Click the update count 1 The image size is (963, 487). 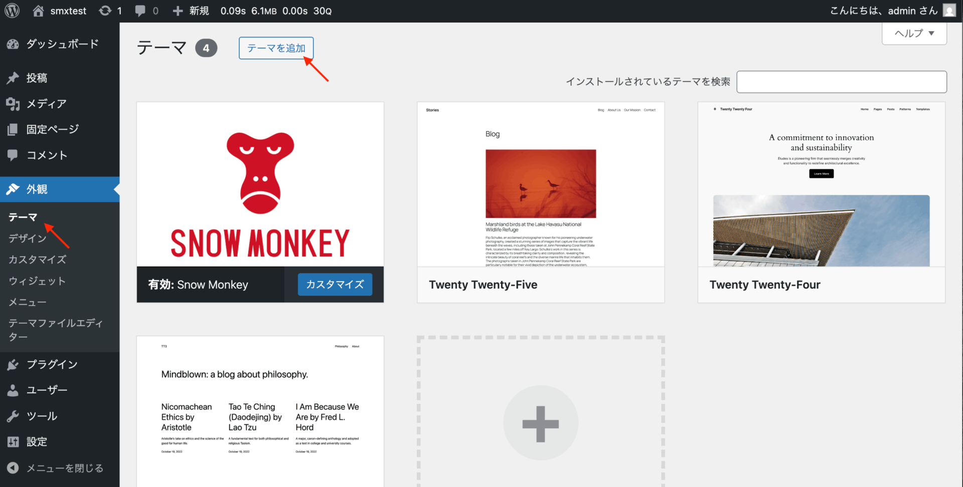[x=119, y=11]
